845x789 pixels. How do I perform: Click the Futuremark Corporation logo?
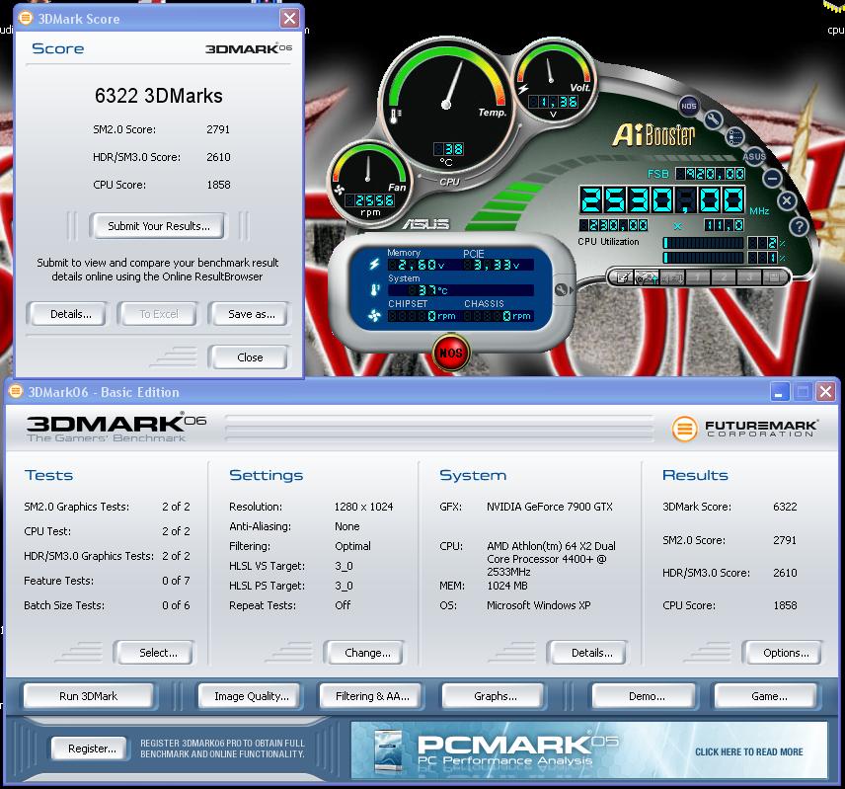tap(744, 429)
